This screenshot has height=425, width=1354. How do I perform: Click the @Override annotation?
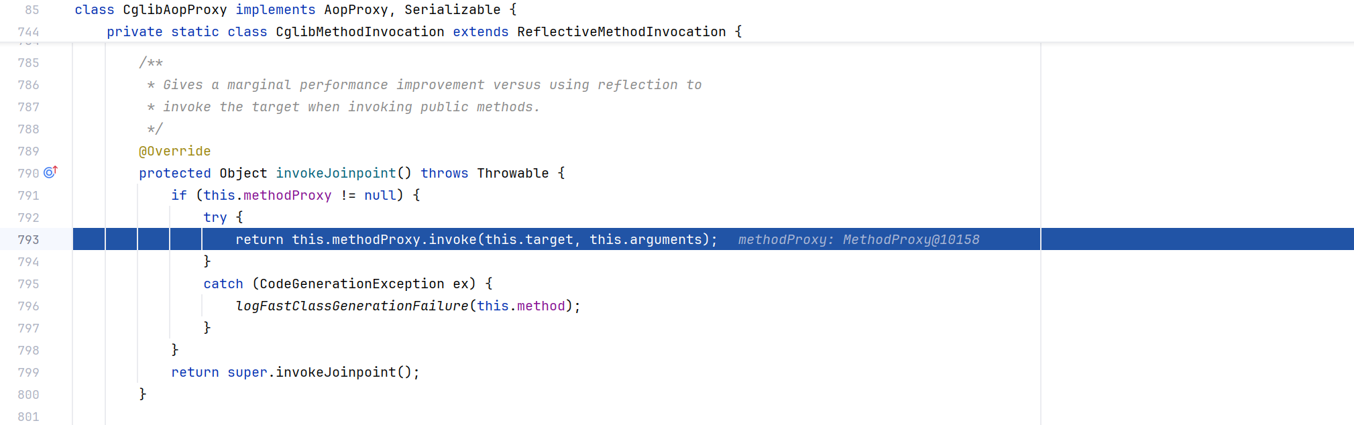174,151
